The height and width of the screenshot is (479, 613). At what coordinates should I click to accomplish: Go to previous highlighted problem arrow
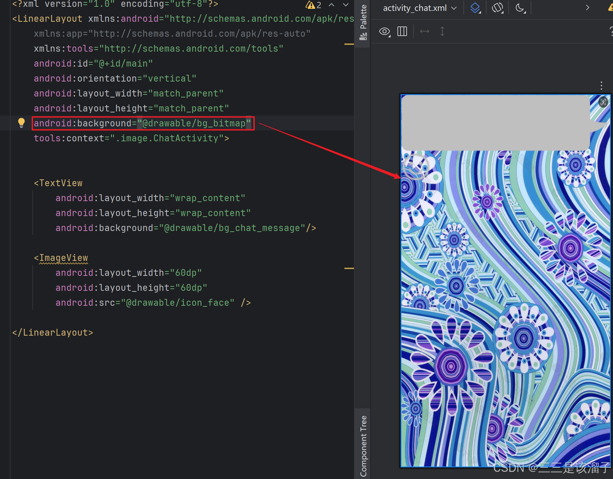point(331,5)
